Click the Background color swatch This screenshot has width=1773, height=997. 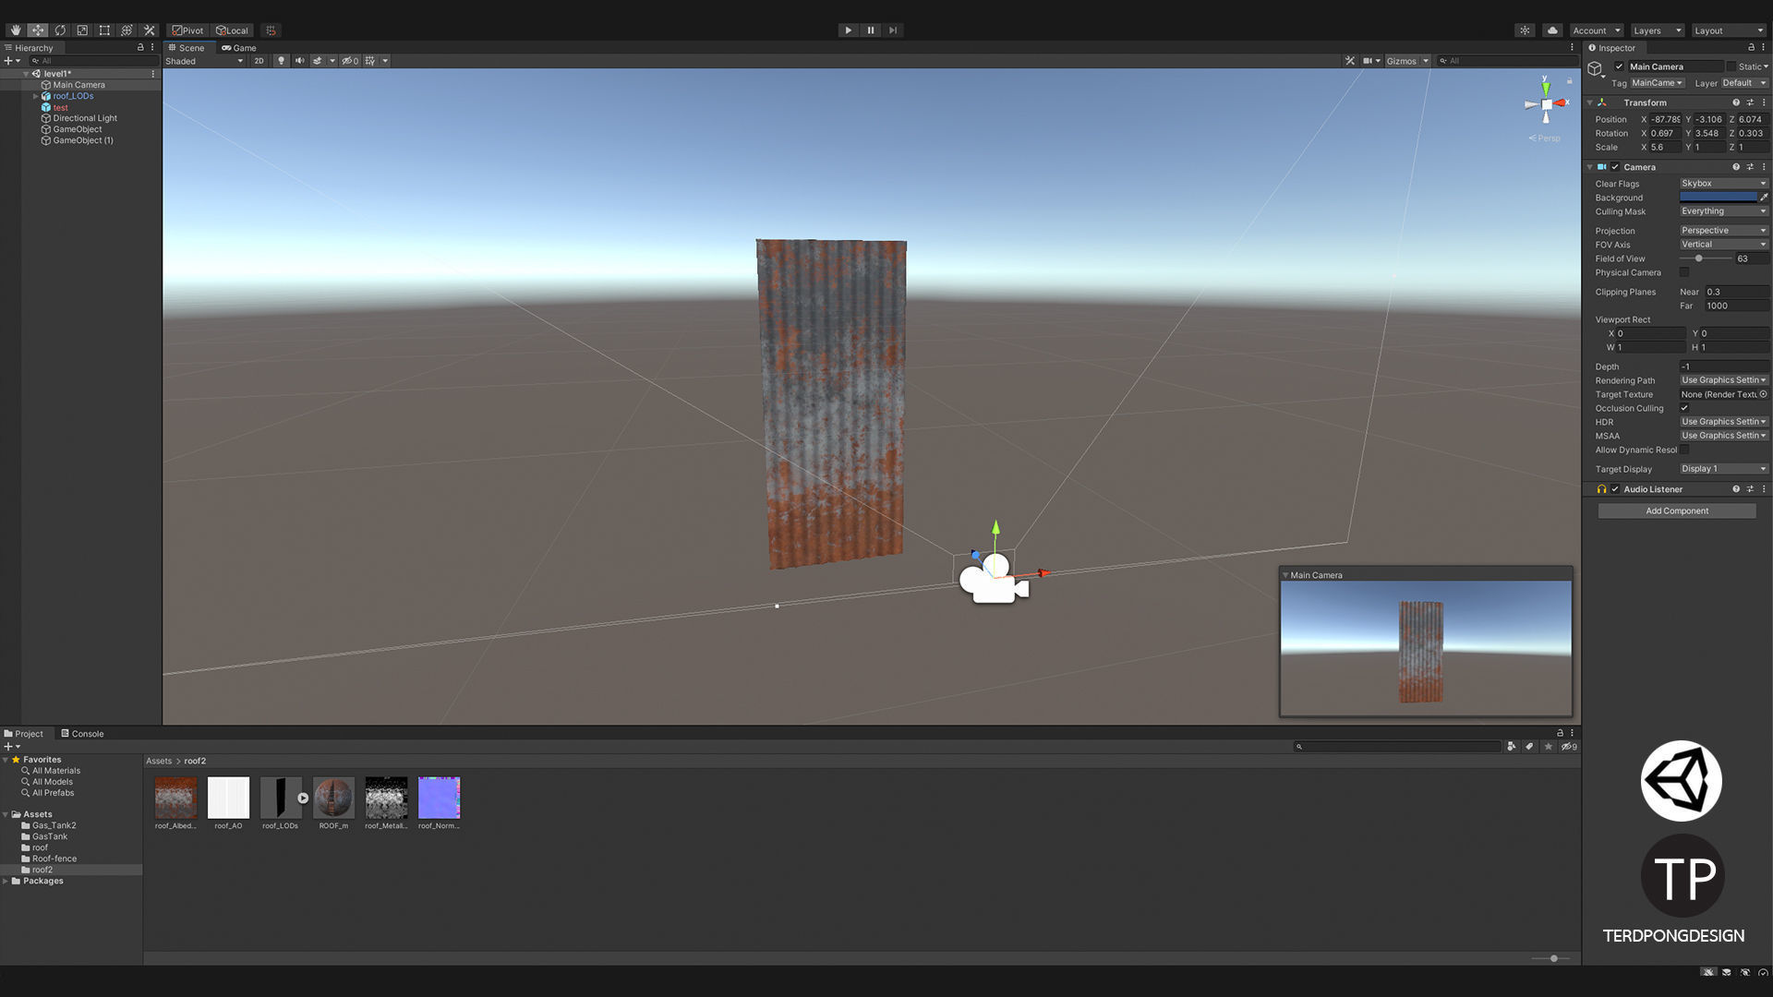click(x=1718, y=198)
